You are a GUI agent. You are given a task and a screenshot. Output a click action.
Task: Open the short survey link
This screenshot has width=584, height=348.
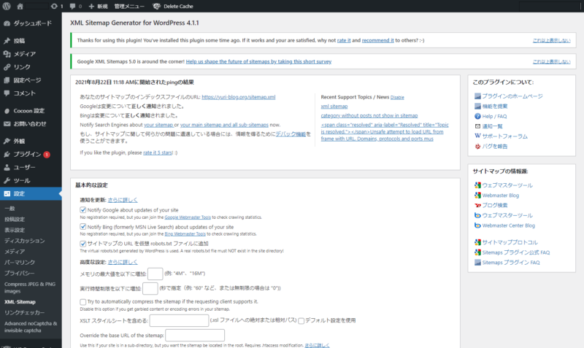(x=258, y=61)
